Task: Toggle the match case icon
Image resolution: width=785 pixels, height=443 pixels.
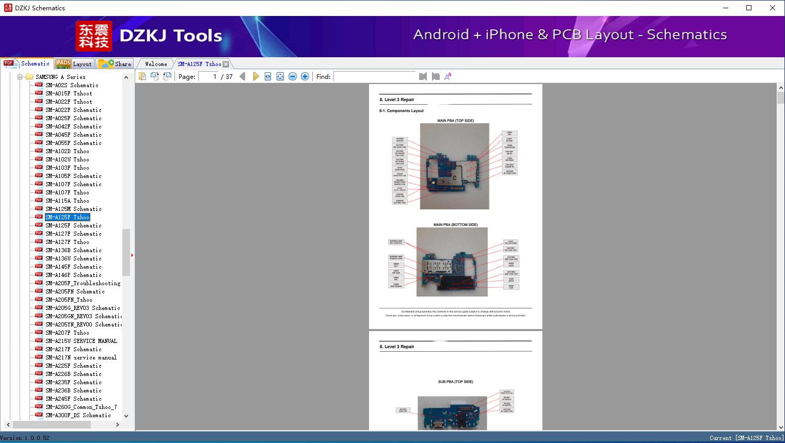Action: click(x=448, y=76)
